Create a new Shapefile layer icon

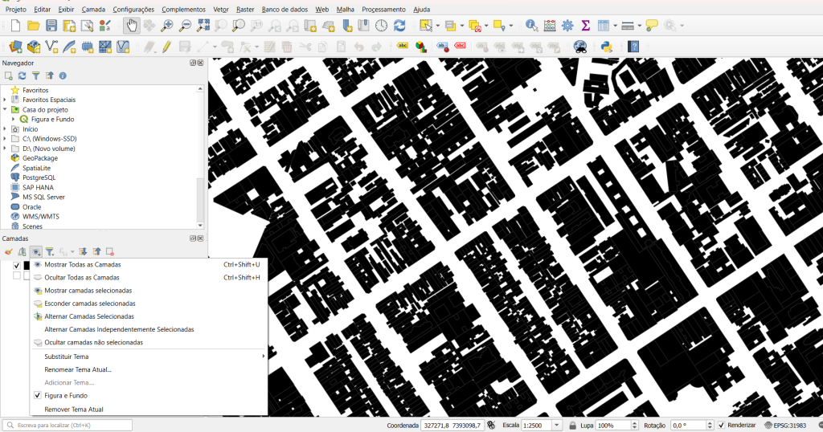(51, 47)
